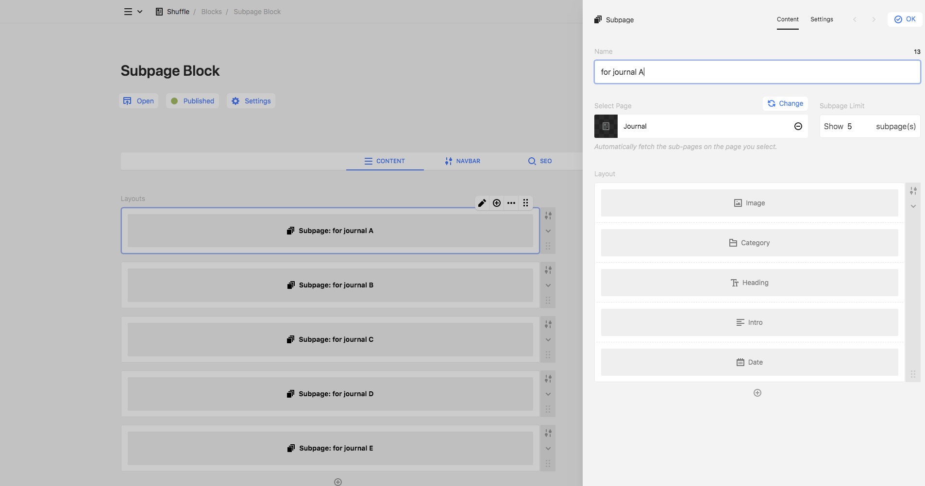Switch to the NAVBAR tab

(x=462, y=161)
